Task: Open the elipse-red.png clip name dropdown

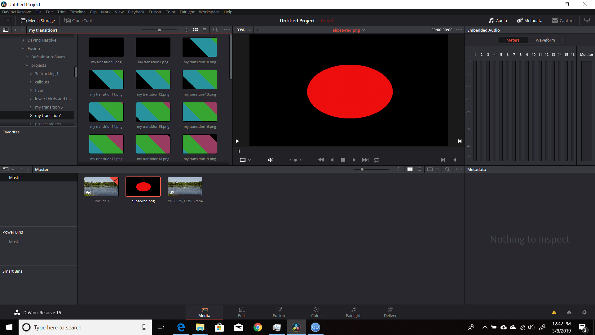Action: 349,30
